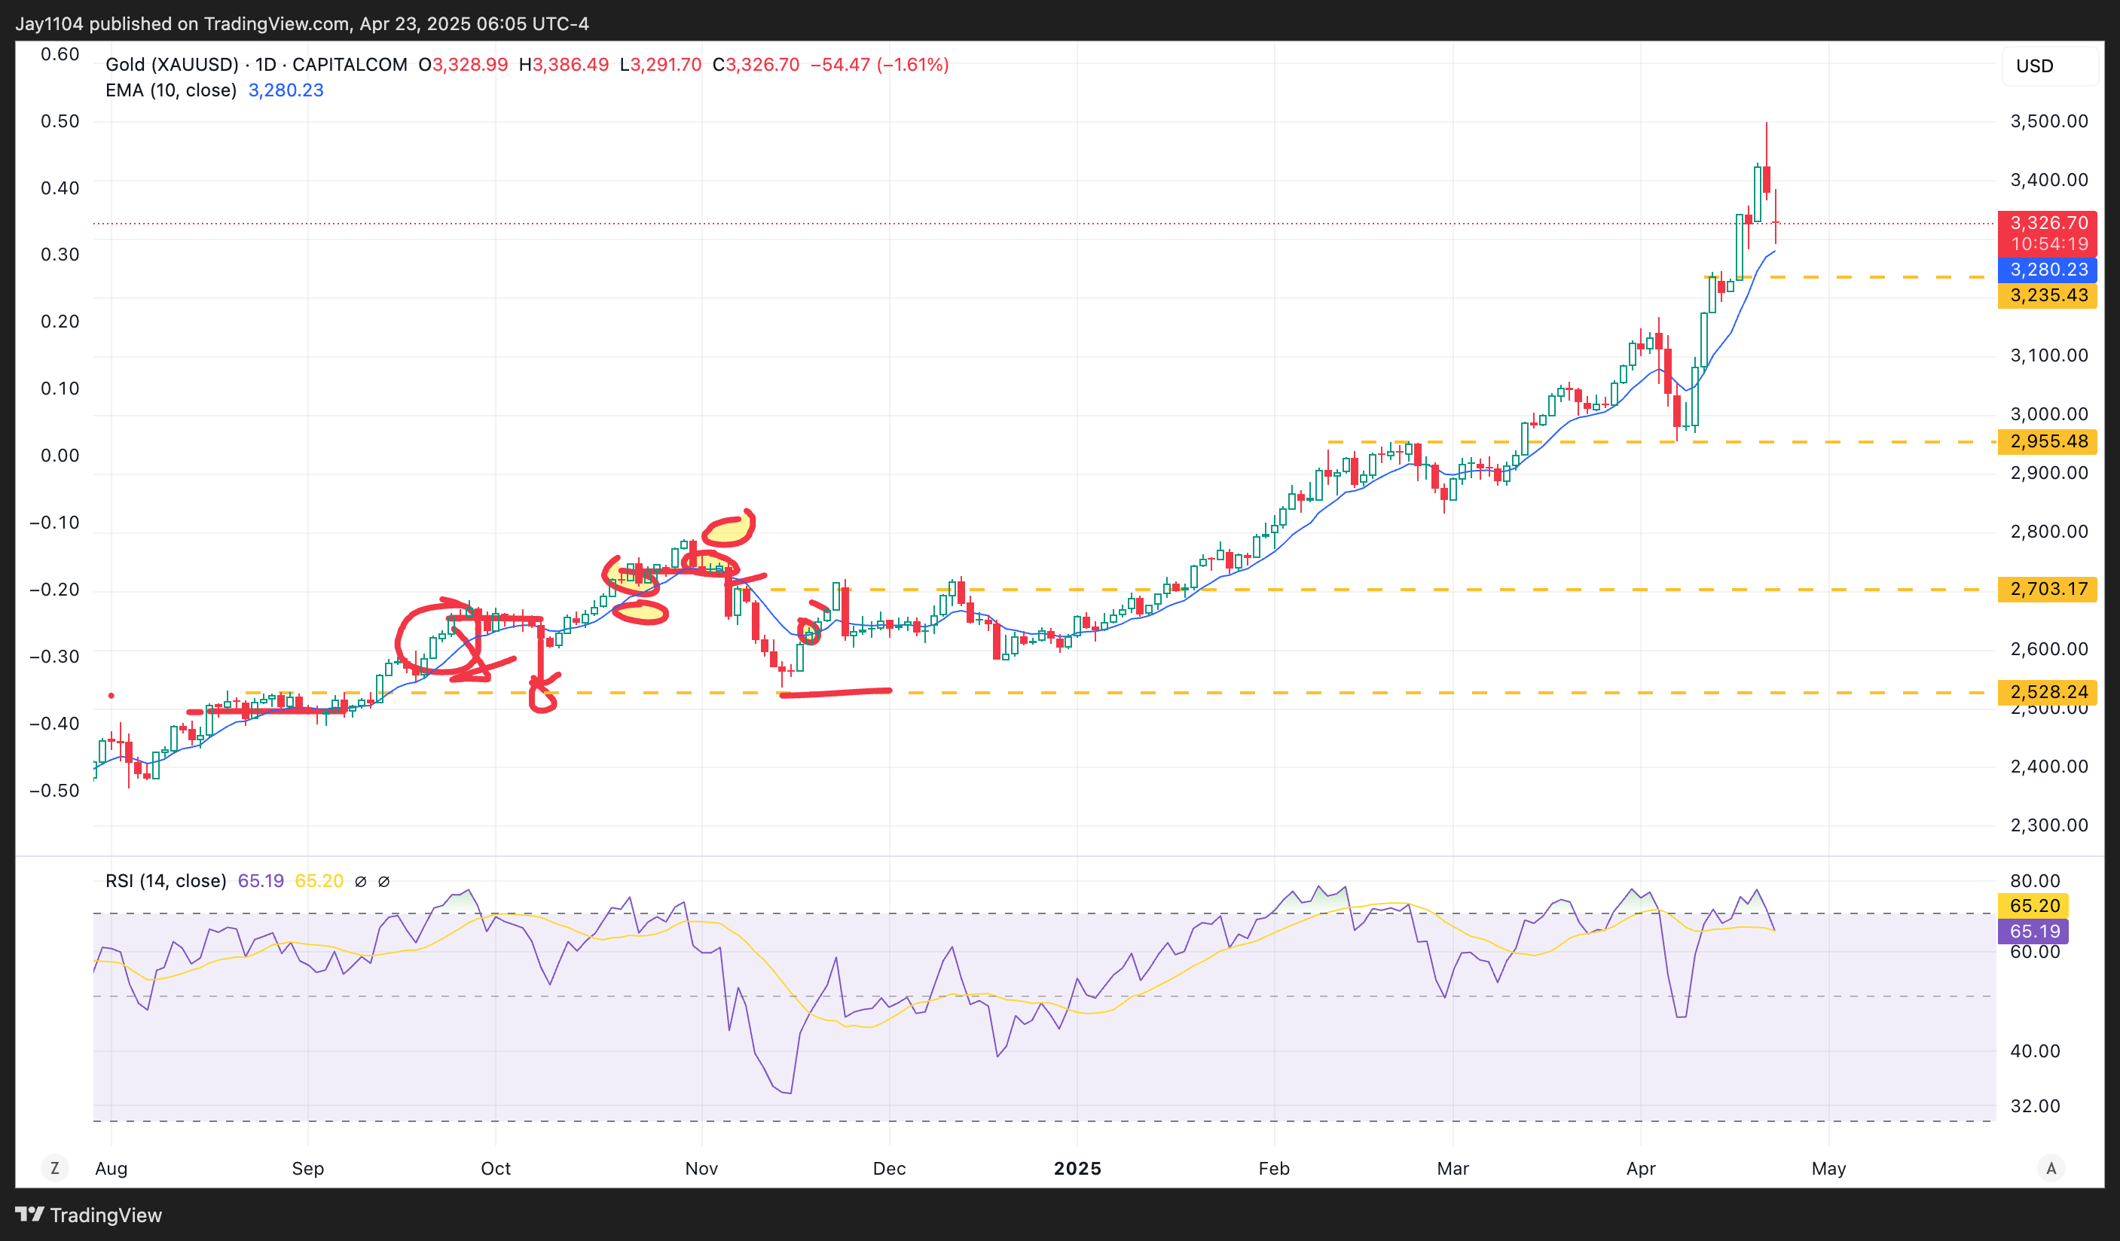Click the 3,100.00 price axis label
2120x1241 pixels.
coord(2049,355)
